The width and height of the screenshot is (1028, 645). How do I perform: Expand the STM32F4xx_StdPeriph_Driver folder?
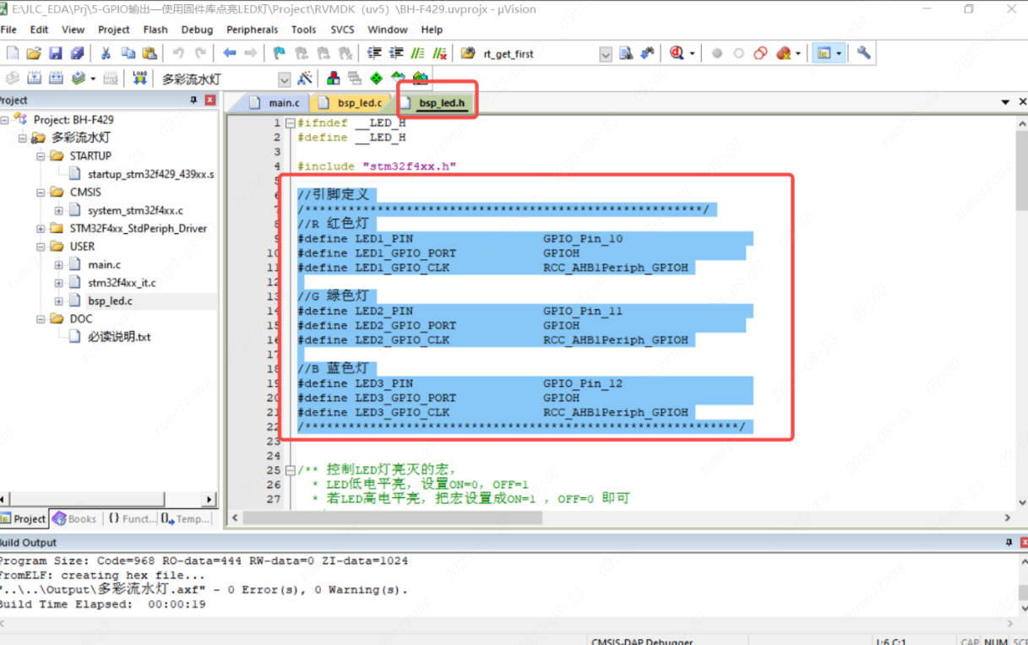click(x=41, y=229)
